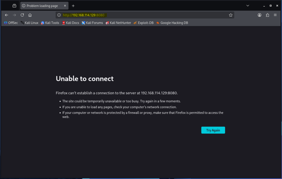Click the address bar URL field
The width and height of the screenshot is (282, 179).
point(143,15)
